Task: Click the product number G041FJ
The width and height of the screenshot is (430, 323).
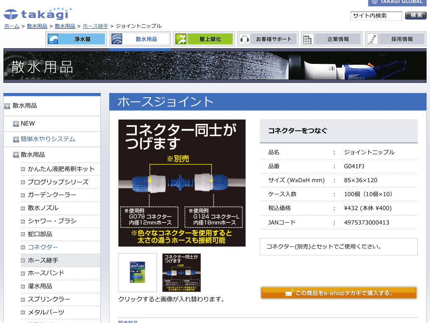Action: (354, 166)
